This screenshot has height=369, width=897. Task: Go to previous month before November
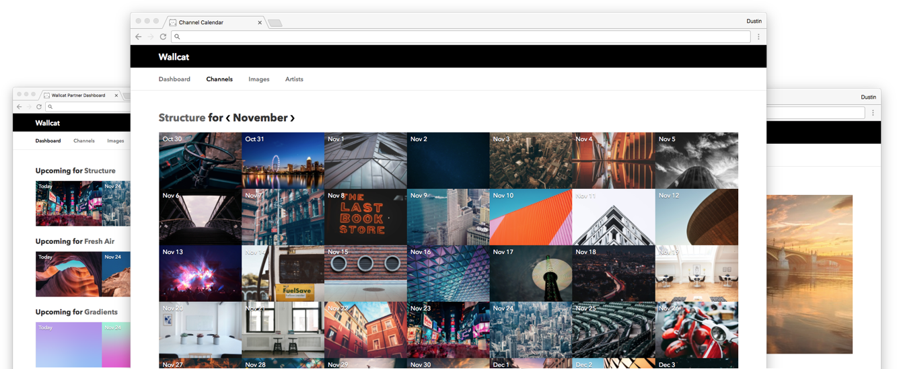[228, 118]
